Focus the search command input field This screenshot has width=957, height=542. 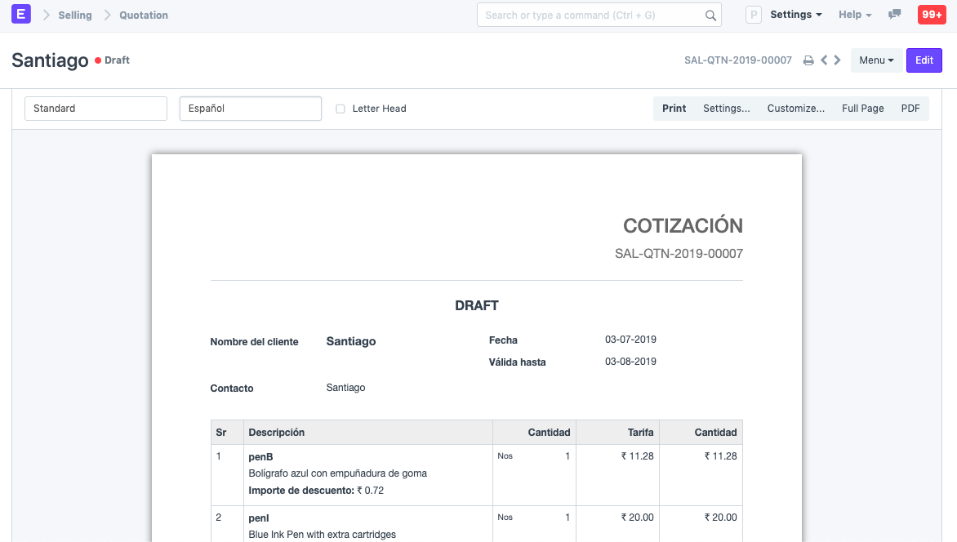590,15
